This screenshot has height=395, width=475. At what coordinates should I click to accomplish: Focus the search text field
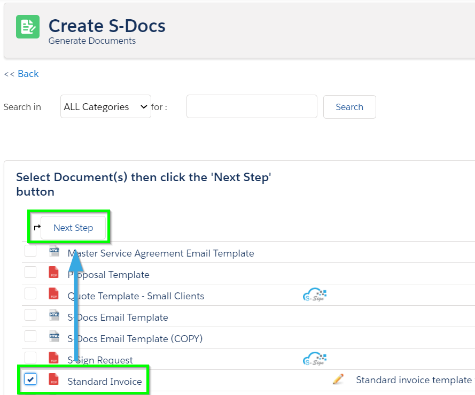(252, 106)
